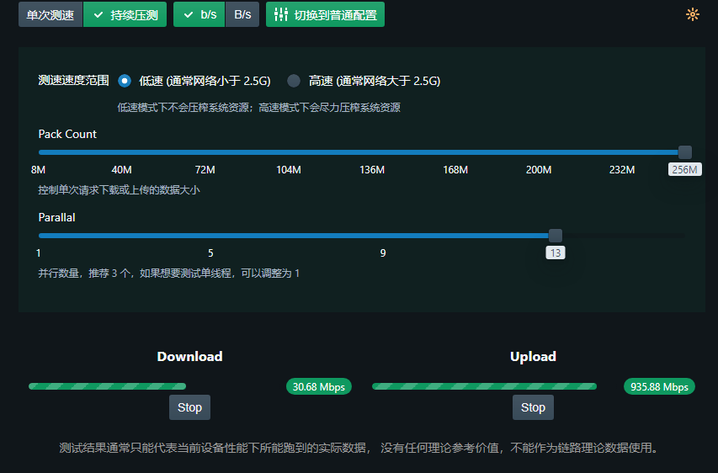
Task: Click the Upload heading
Action: (x=533, y=357)
